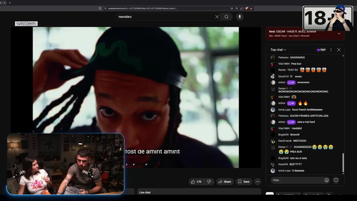Click the browser share icon
This screenshot has width=357, height=201.
coord(242,8)
